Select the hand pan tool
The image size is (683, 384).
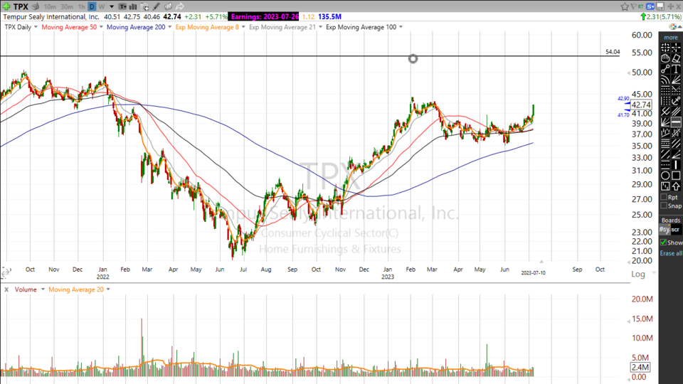tap(665, 58)
